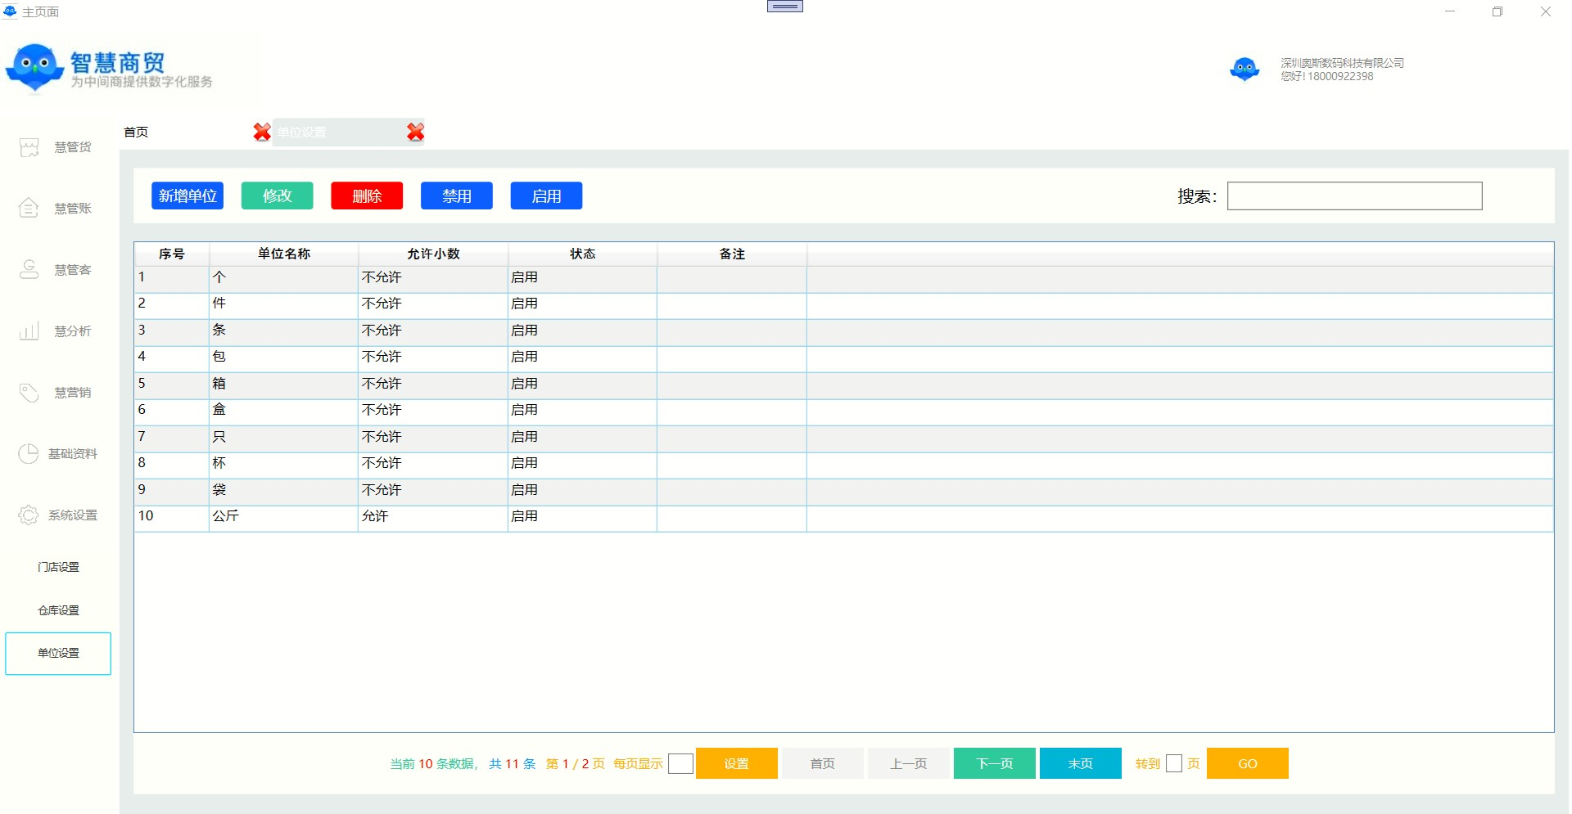Click the 禁用 button
This screenshot has width=1572, height=814.
click(457, 196)
